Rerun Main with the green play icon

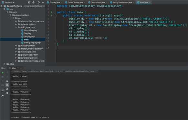(3, 73)
